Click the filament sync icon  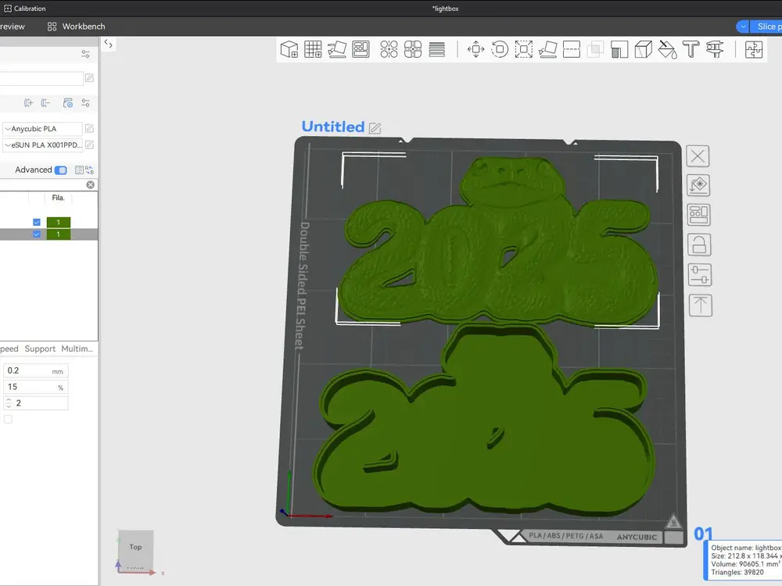68,102
